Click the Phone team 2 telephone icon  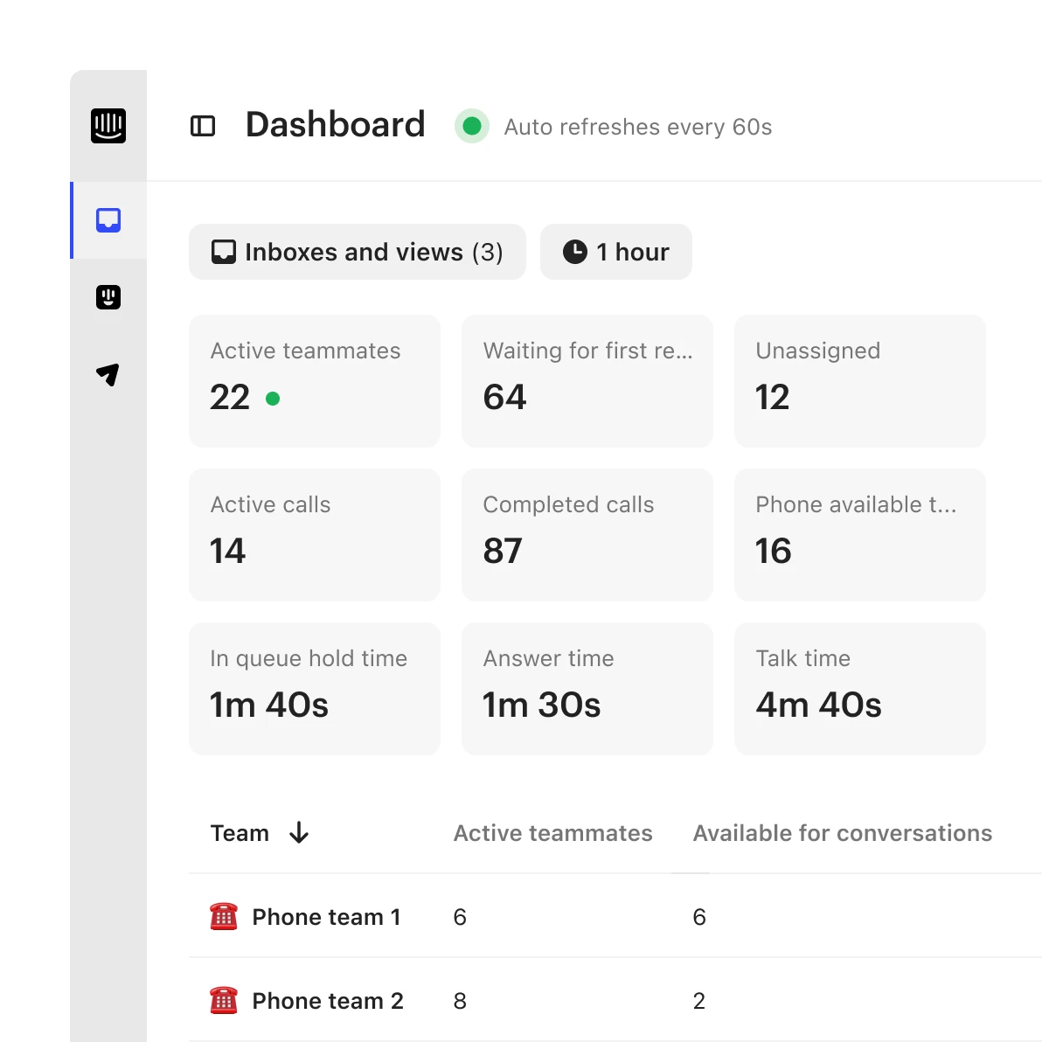(224, 1000)
